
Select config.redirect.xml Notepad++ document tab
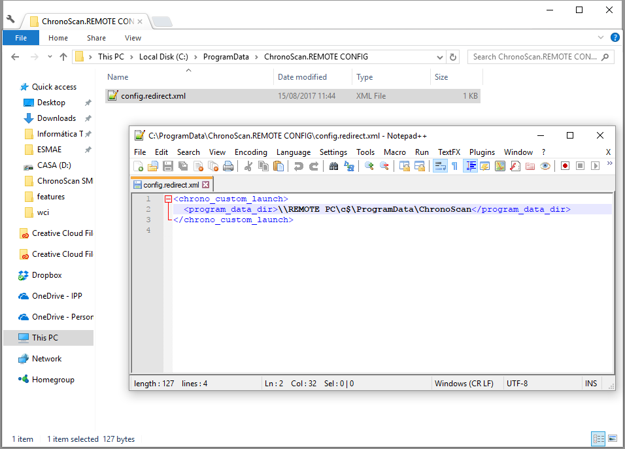171,185
